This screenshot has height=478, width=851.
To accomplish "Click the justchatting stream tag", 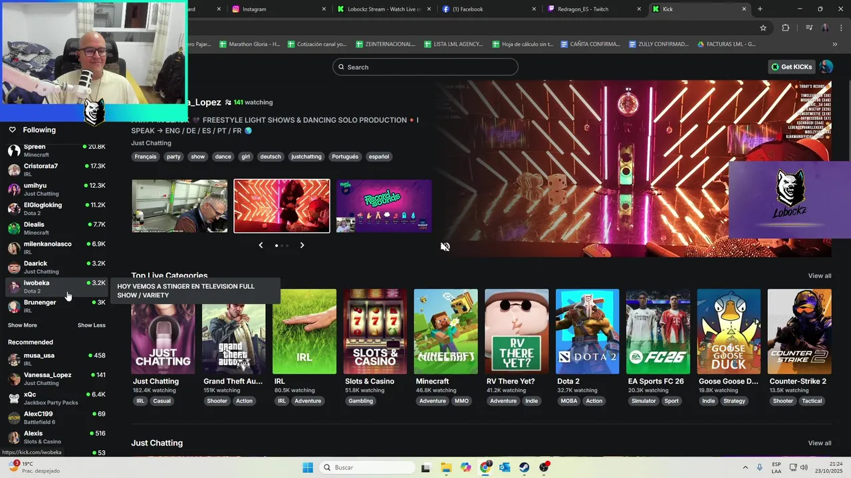I will pos(306,157).
